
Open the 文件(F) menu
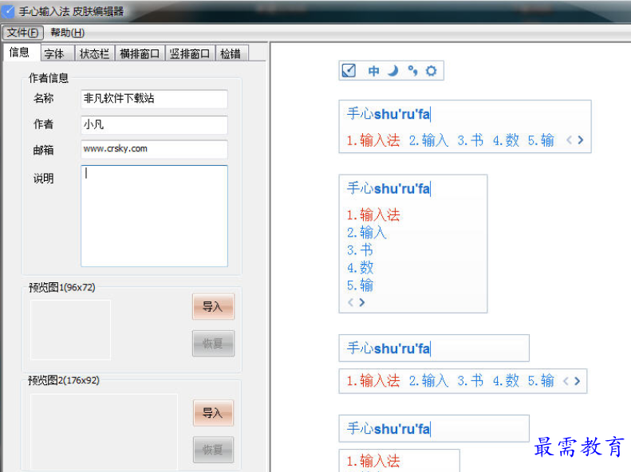pyautogui.click(x=22, y=33)
